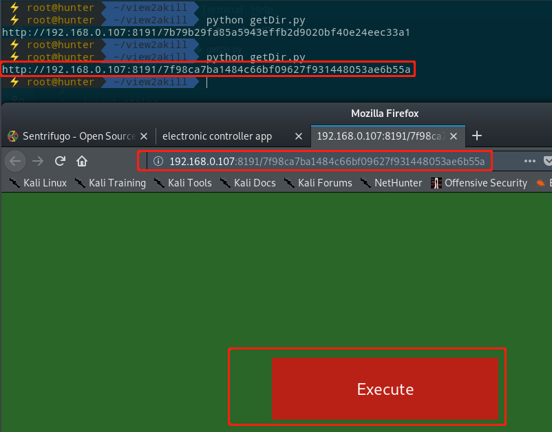The width and height of the screenshot is (552, 432).
Task: Open the NetHunter bookmark
Action: [x=391, y=183]
